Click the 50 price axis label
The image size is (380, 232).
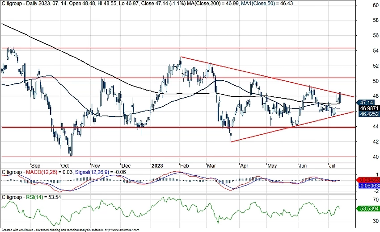click(x=376, y=81)
